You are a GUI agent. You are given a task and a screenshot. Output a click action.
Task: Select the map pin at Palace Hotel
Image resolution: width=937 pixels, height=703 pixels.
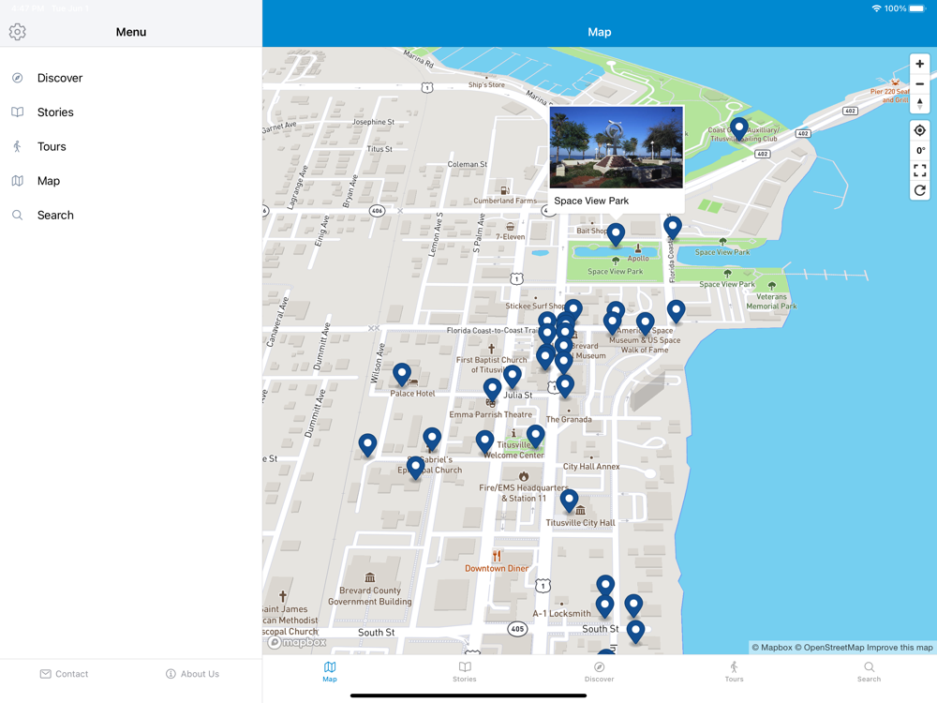(x=402, y=374)
